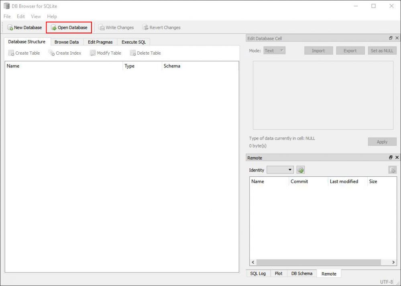Switch to the DB Schema tab
The width and height of the screenshot is (401, 286).
[x=302, y=274]
